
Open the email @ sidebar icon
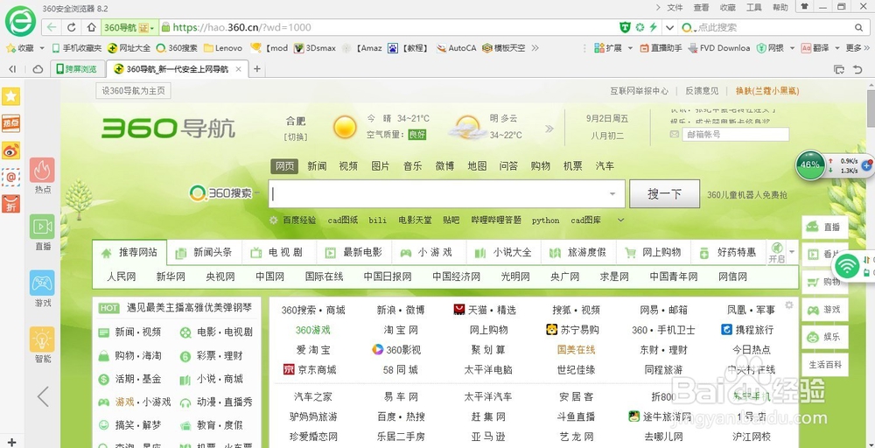pyautogui.click(x=11, y=177)
